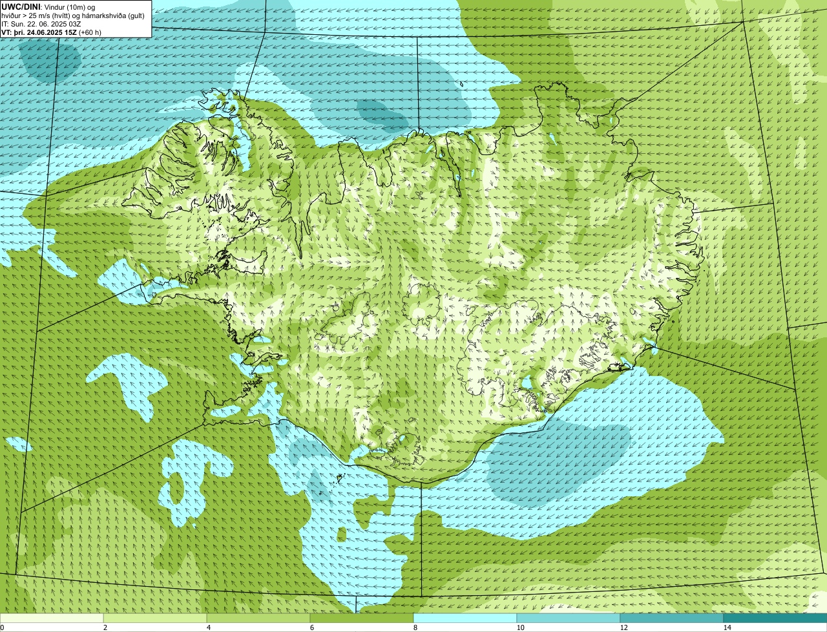
Task: Click the 12–14 m/s teal legend swatch
Action: pyautogui.click(x=672, y=618)
